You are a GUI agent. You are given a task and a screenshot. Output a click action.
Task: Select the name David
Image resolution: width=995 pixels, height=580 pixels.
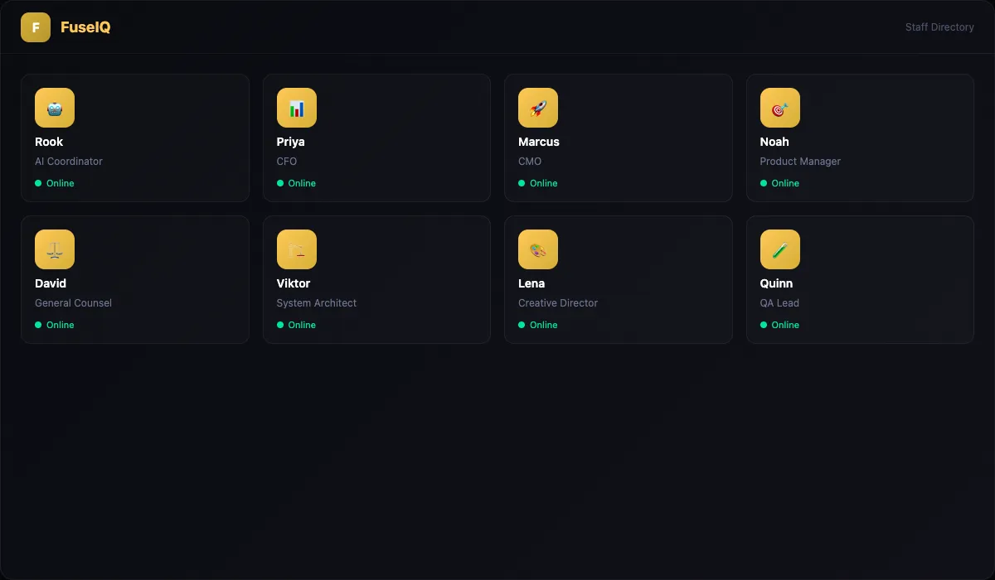tap(51, 283)
